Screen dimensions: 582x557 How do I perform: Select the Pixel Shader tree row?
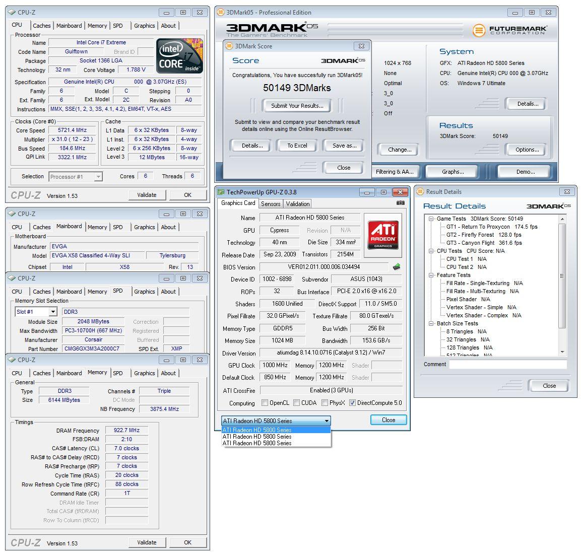[468, 300]
